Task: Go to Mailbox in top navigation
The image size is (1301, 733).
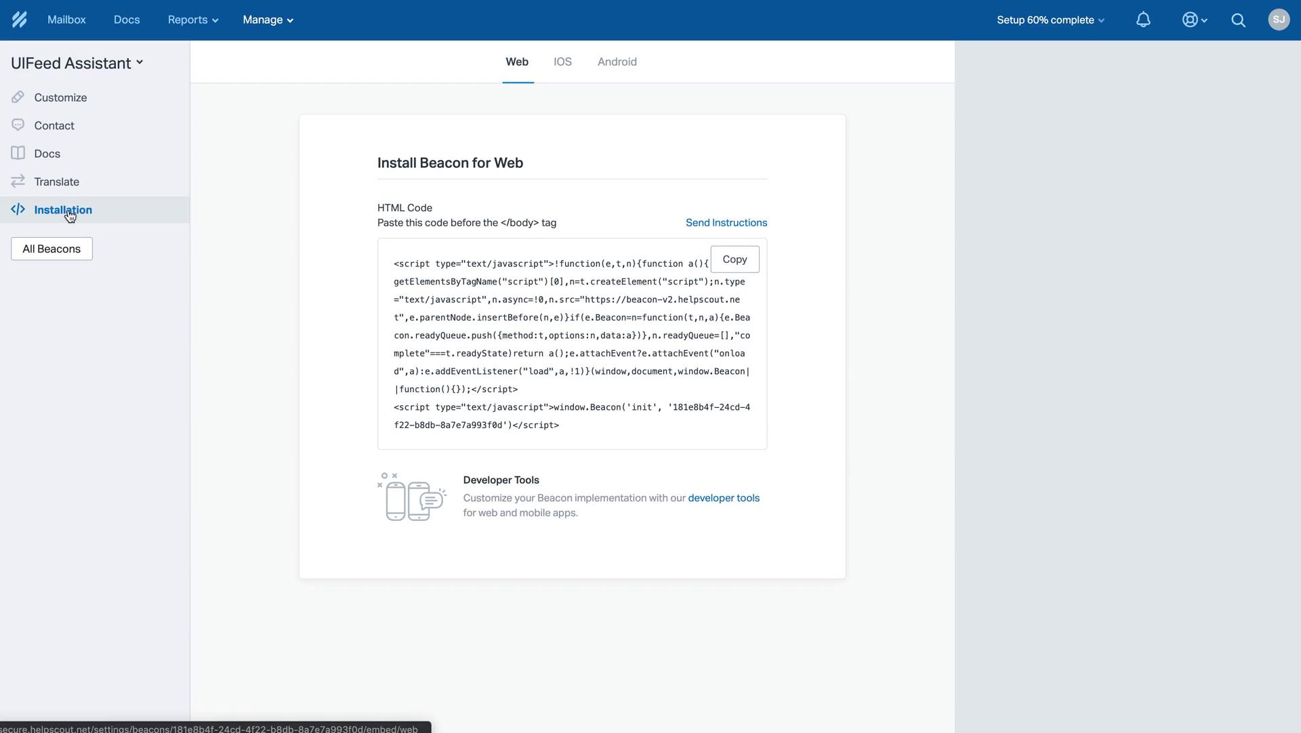Action: [x=66, y=20]
